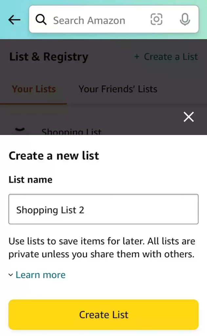Viewport: 207px width, 336px height.
Task: Click into the Search Amazon field
Action: tap(95, 20)
